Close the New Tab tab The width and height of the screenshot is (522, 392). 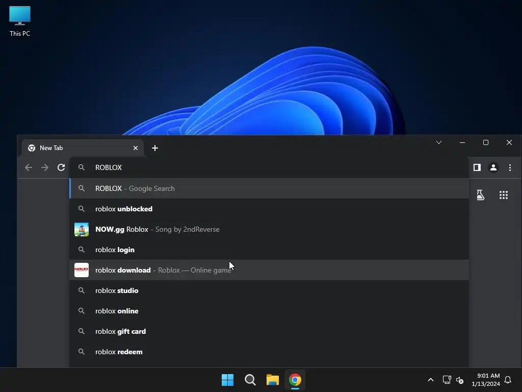[136, 148]
